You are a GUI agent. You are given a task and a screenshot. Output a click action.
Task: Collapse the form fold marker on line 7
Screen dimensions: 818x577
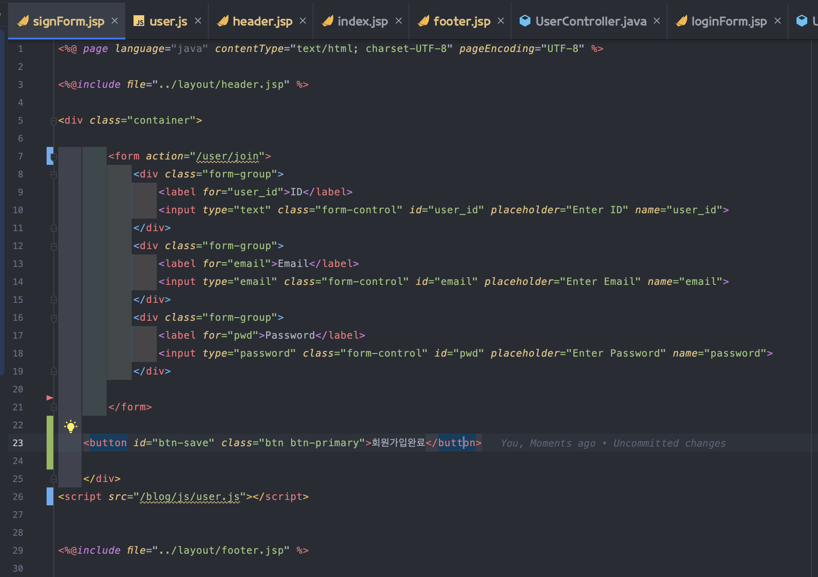[54, 157]
